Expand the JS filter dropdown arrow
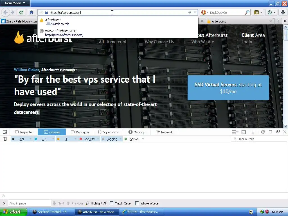The image size is (288, 216). (75, 139)
